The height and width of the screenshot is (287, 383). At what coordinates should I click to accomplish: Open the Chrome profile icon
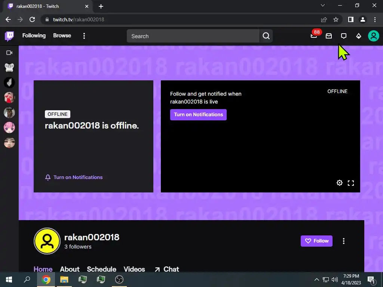click(x=363, y=19)
